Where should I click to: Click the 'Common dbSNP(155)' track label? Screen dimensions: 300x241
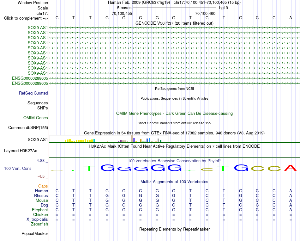[28, 127]
